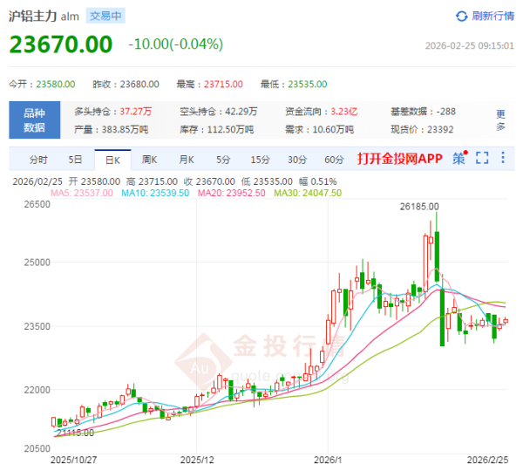The width and height of the screenshot is (523, 464).
Task: Click the latest candlestick at chart's right end
Action: (x=506, y=321)
